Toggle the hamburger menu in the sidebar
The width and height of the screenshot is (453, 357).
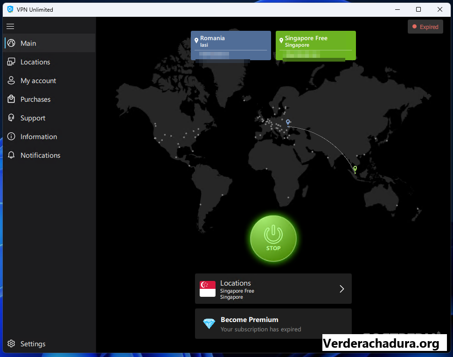point(10,26)
